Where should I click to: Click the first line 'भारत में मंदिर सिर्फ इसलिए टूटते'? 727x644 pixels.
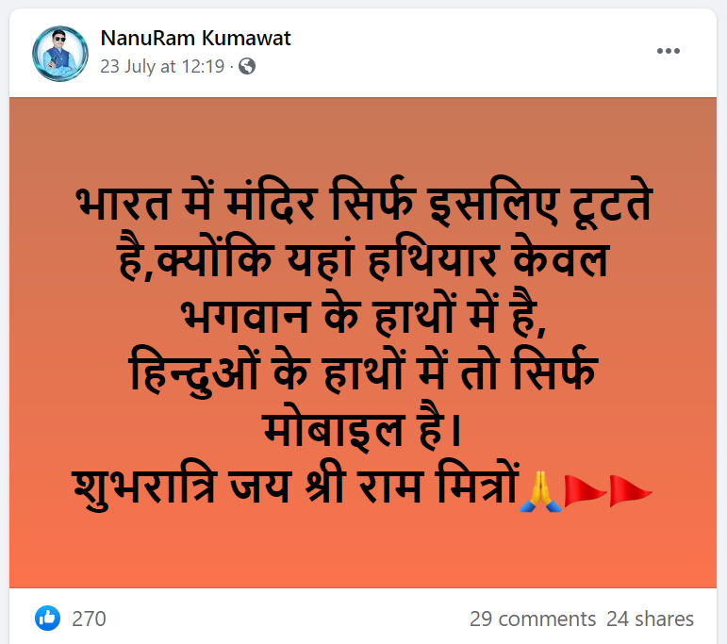364,202
